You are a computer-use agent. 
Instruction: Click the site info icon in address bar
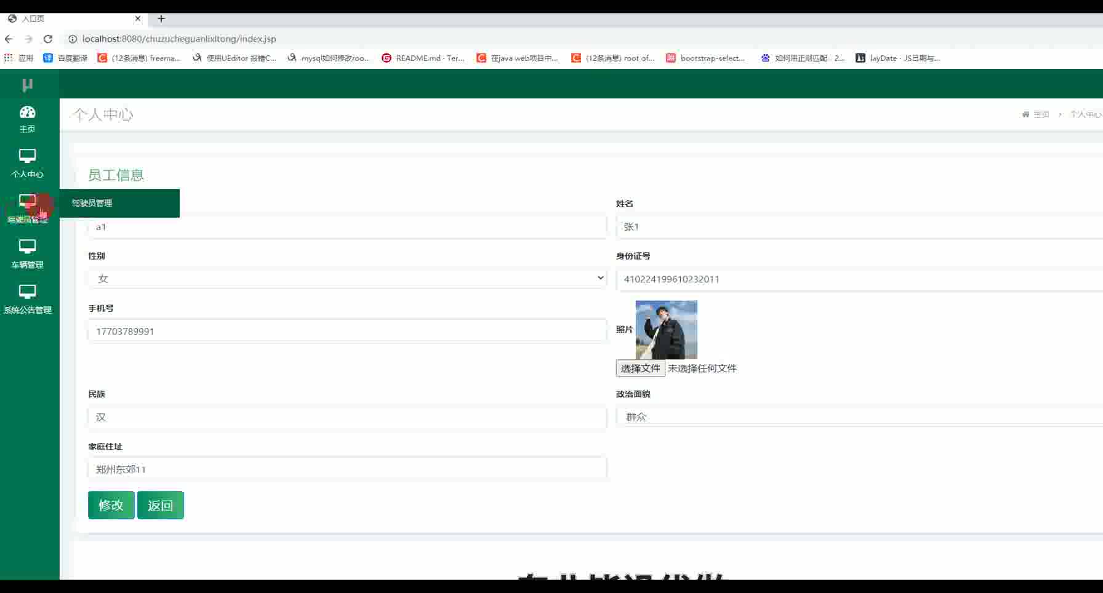[73, 39]
